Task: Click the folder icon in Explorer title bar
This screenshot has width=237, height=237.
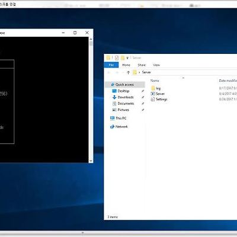Action: pos(108,57)
